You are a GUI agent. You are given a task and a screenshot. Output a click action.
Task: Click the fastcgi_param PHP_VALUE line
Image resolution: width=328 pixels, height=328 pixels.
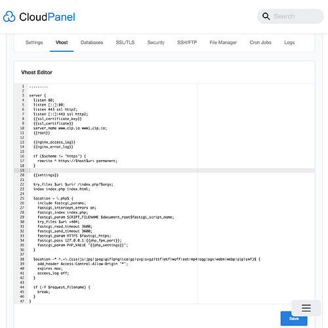click(x=83, y=245)
